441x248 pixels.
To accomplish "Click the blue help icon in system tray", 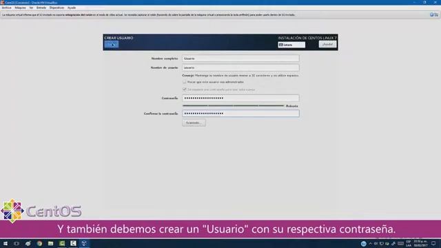I will click(364, 243).
